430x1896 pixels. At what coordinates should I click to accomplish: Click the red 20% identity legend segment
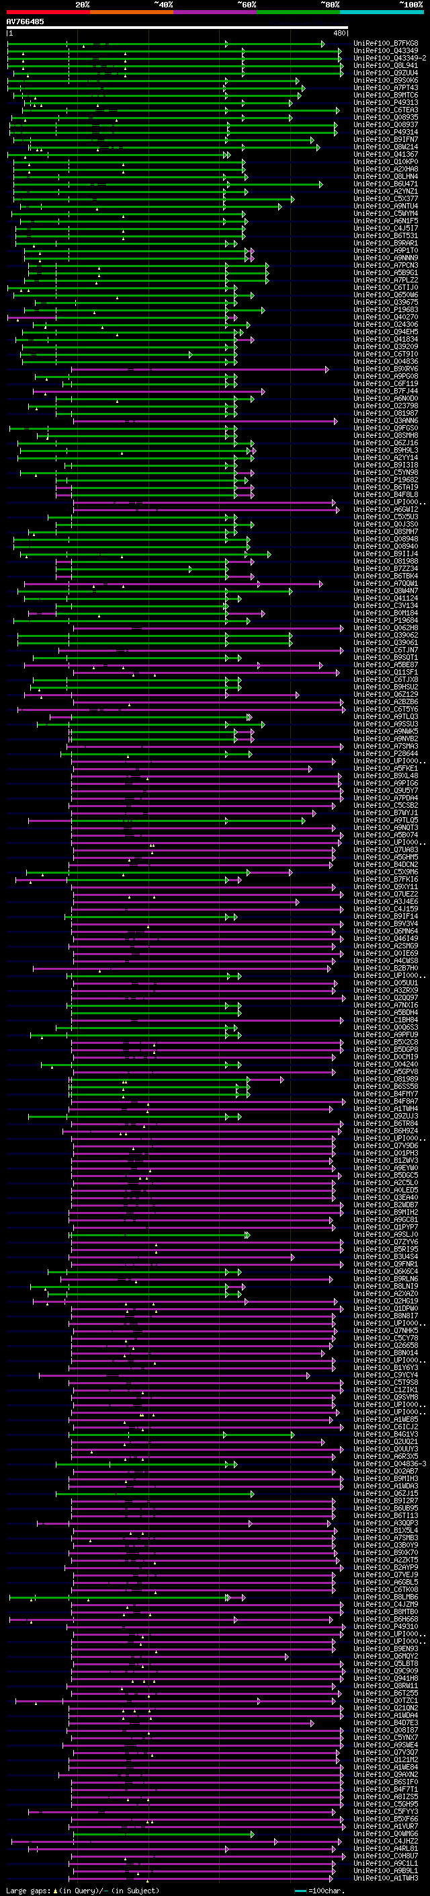point(48,12)
